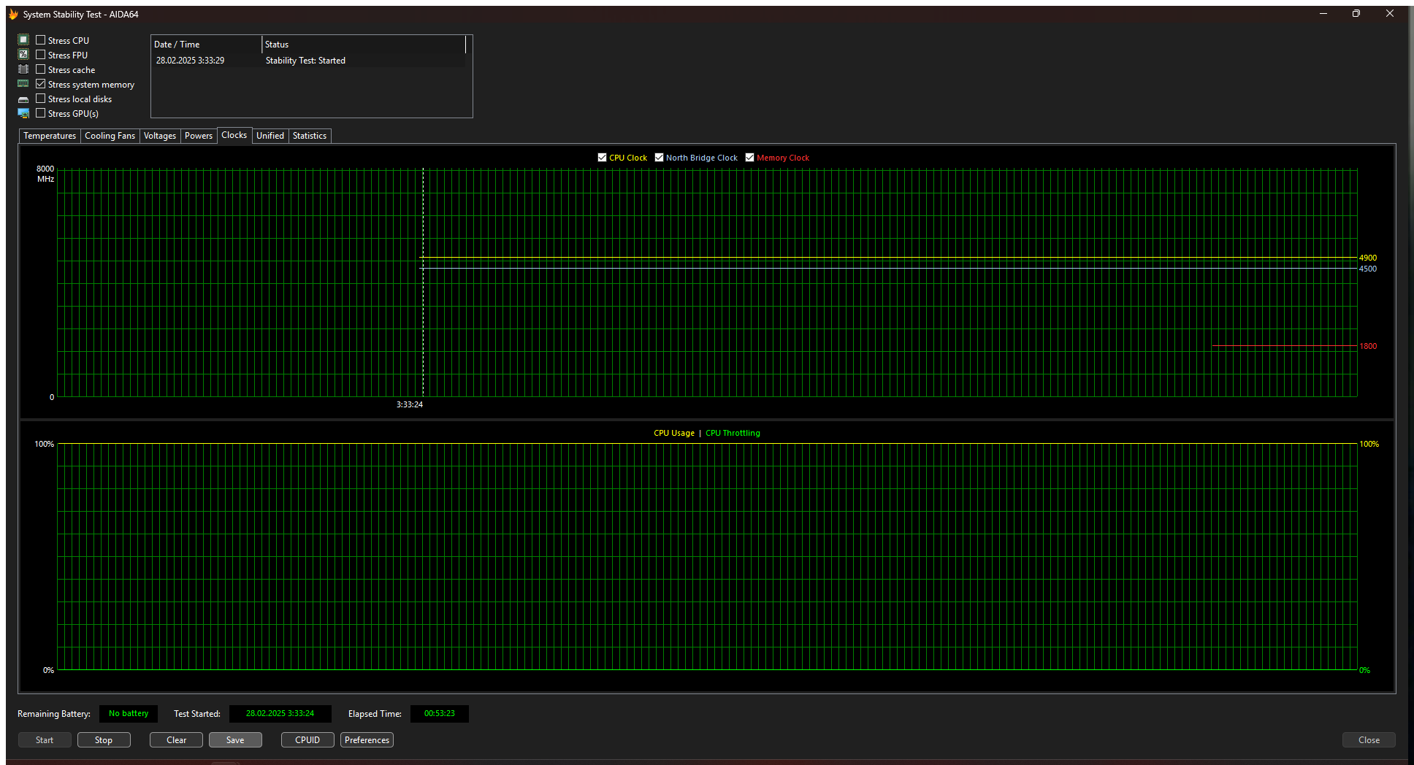The width and height of the screenshot is (1414, 765).
Task: Enable the Stress CPU checkbox
Action: pos(41,40)
